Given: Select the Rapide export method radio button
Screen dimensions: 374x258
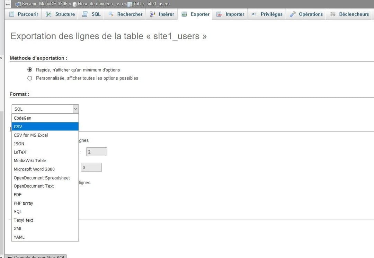Looking at the screenshot, I should pyautogui.click(x=30, y=70).
